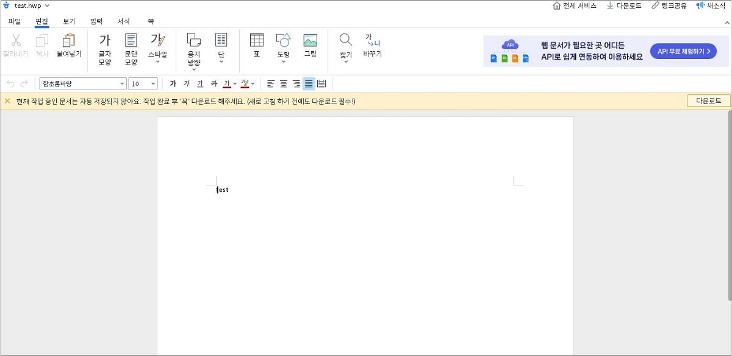Enable center text alignment
Image resolution: width=732 pixels, height=356 pixels.
click(282, 83)
